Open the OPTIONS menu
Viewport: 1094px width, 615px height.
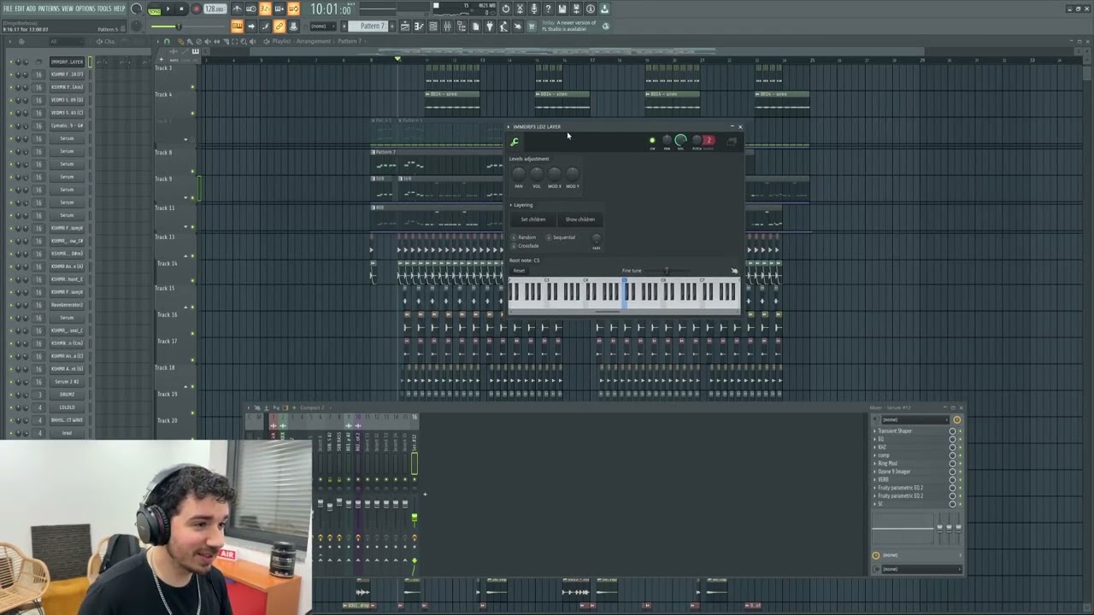click(x=85, y=9)
